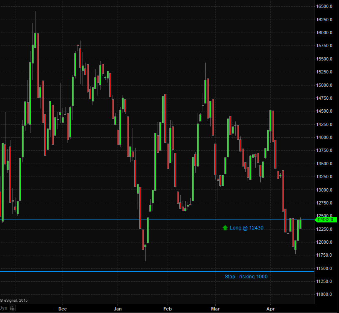Click the 16000.0 price axis label

324,33
